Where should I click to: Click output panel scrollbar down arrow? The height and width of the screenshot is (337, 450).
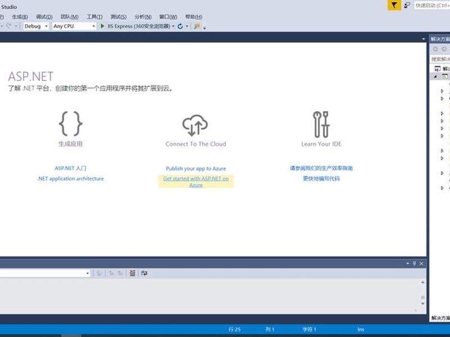point(423,303)
